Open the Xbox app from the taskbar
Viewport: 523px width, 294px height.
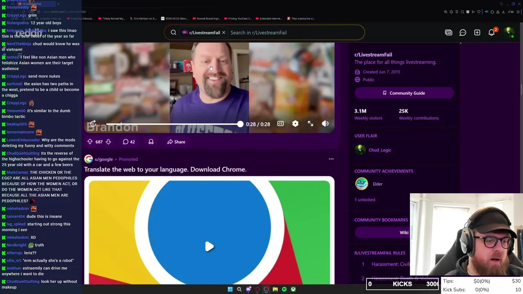(293, 290)
